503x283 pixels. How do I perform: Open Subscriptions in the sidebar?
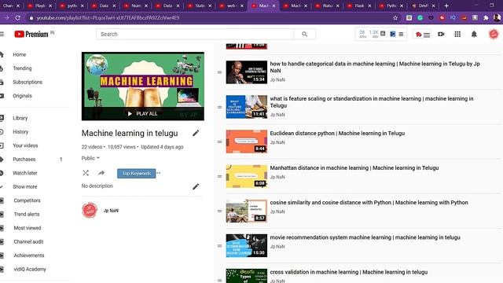point(28,82)
